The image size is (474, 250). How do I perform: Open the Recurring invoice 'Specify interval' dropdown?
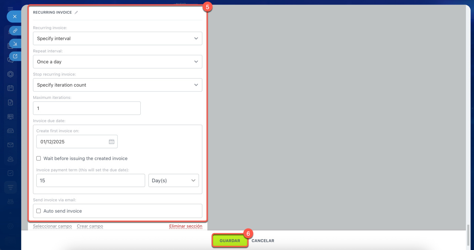(x=117, y=39)
